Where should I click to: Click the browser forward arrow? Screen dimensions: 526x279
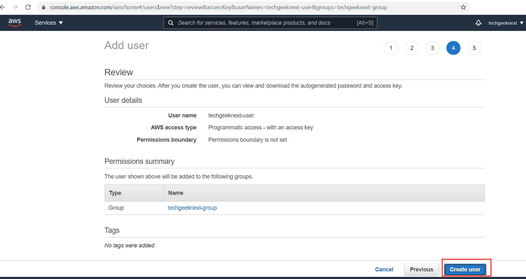click(15, 7)
